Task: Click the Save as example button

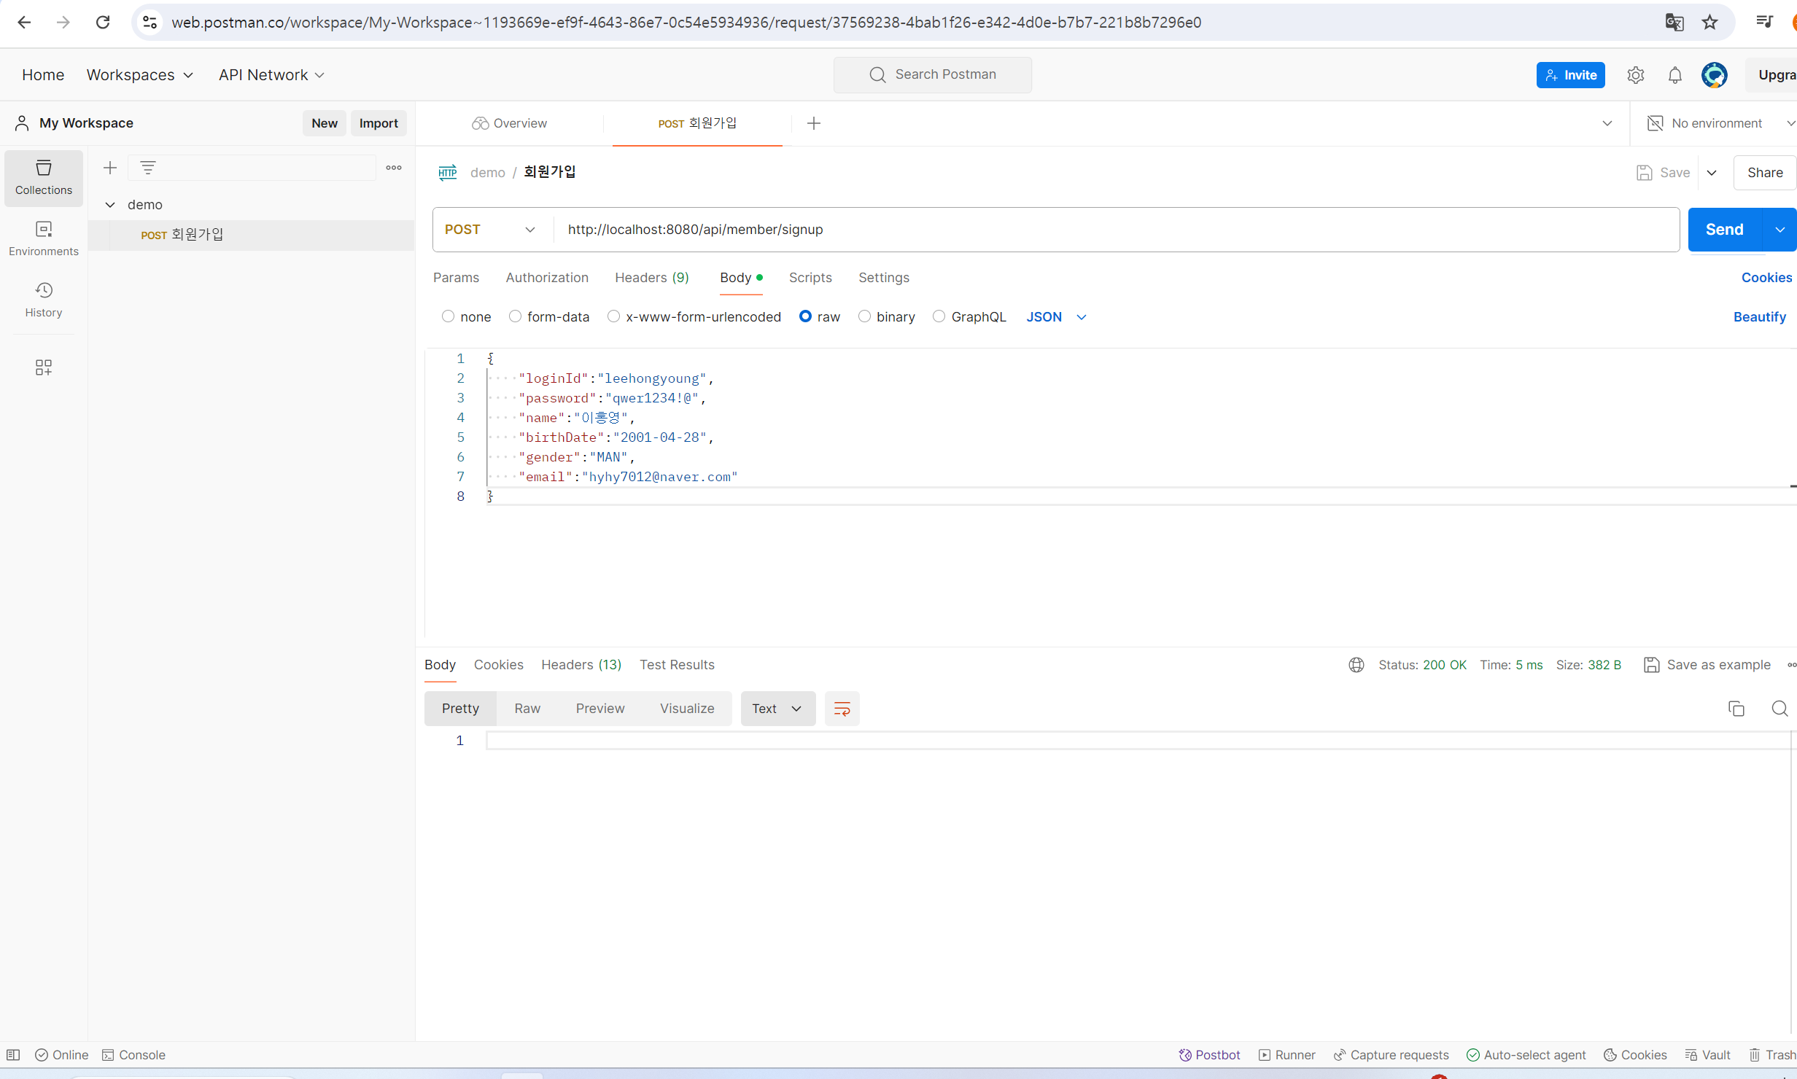Action: coord(1706,665)
